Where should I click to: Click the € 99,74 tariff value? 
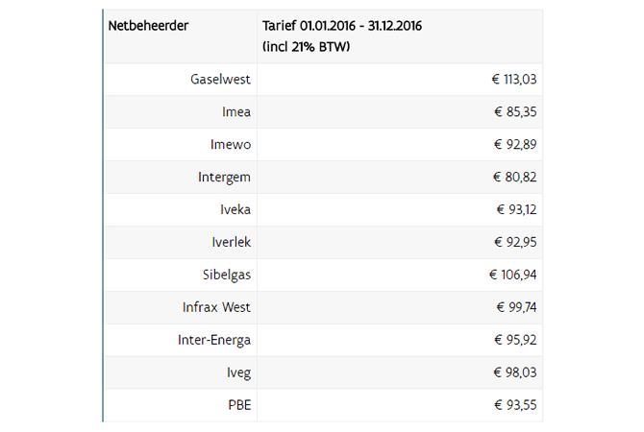point(517,307)
